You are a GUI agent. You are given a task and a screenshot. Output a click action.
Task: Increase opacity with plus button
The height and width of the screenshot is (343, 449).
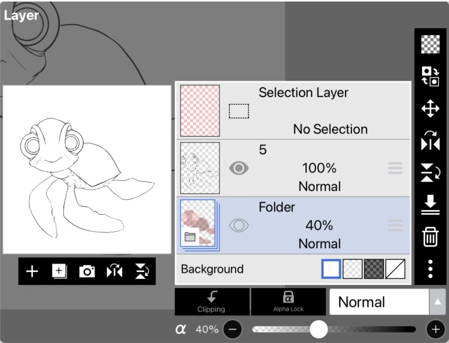436,329
